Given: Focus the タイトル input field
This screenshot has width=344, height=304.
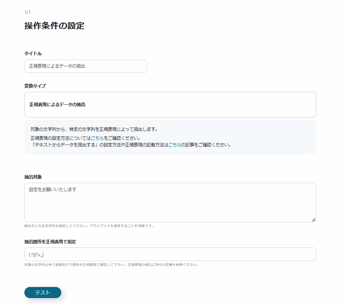Looking at the screenshot, I should pos(86,66).
